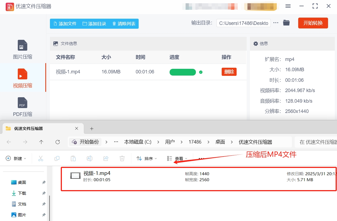Click the three-dot browse button beside output path

pyautogui.click(x=276, y=23)
